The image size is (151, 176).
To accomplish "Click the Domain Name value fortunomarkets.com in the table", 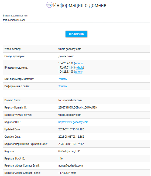I will (70, 100).
